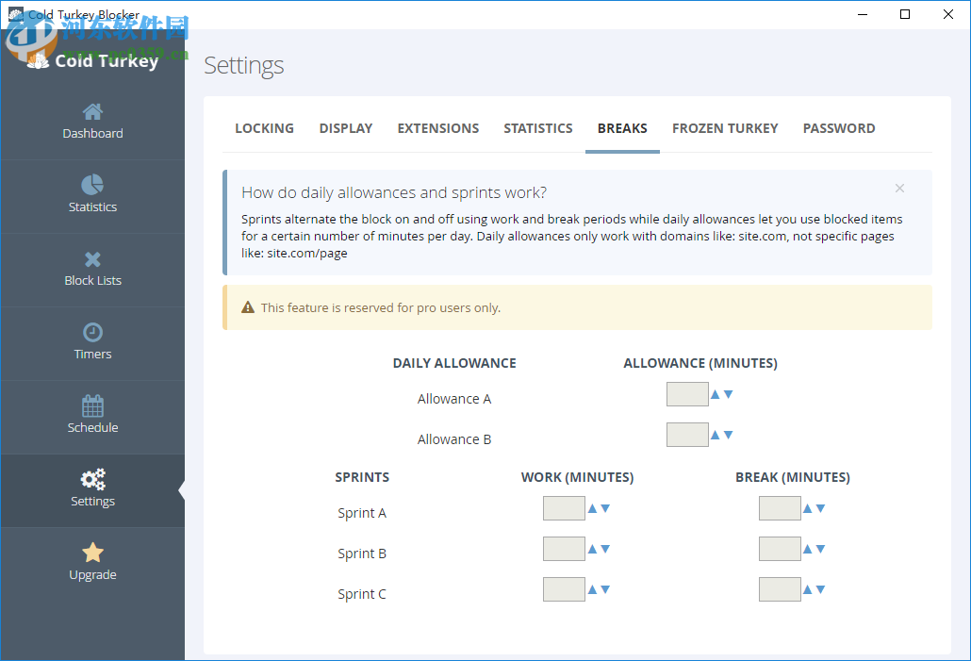Decrease Allowance B minutes with the down arrow
The height and width of the screenshot is (661, 971).
tap(728, 435)
